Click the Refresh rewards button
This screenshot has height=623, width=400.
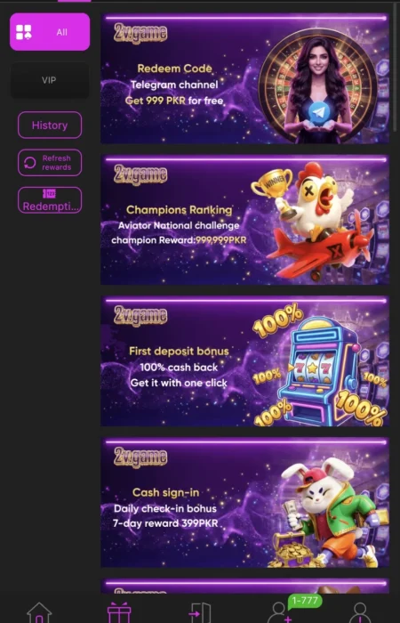click(50, 163)
